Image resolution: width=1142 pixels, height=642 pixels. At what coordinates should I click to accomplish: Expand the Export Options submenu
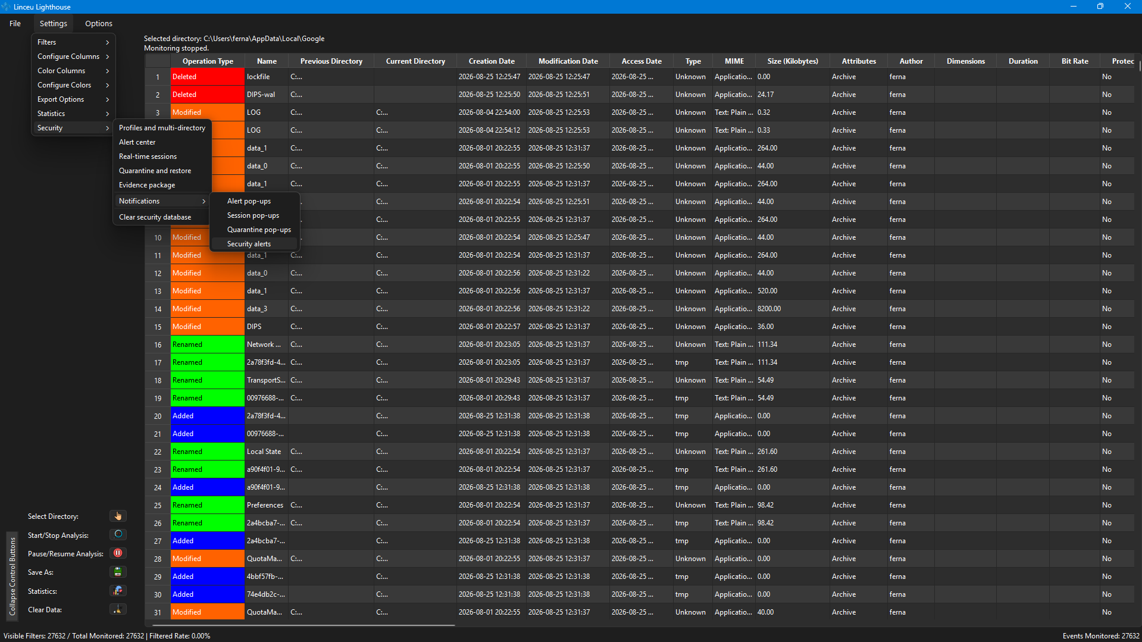[73, 99]
